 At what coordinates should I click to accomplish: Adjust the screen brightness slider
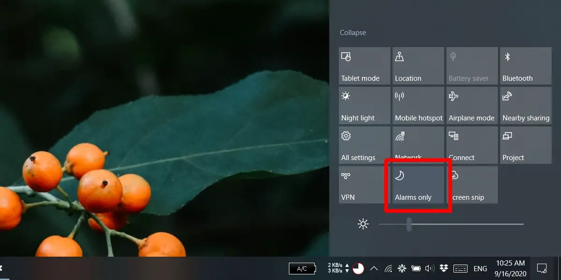(x=451, y=224)
